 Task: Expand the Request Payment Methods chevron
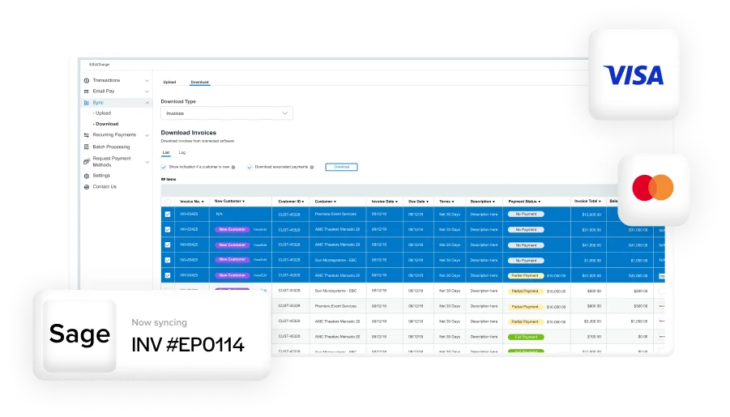[x=147, y=162]
